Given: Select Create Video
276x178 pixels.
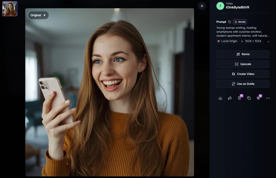Looking at the screenshot, I should click(243, 74).
